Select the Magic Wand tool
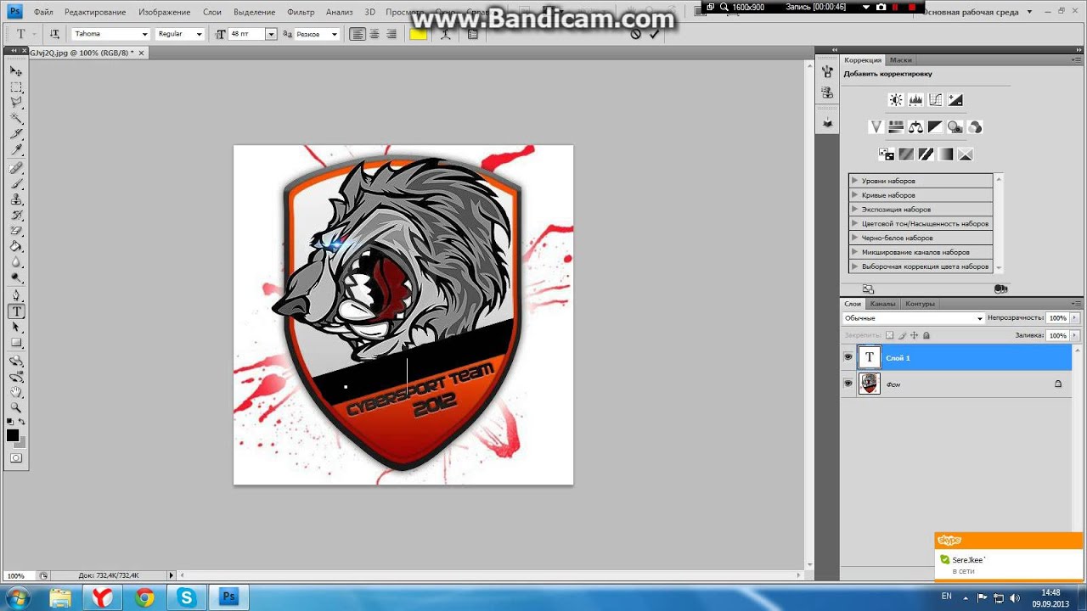 tap(16, 119)
